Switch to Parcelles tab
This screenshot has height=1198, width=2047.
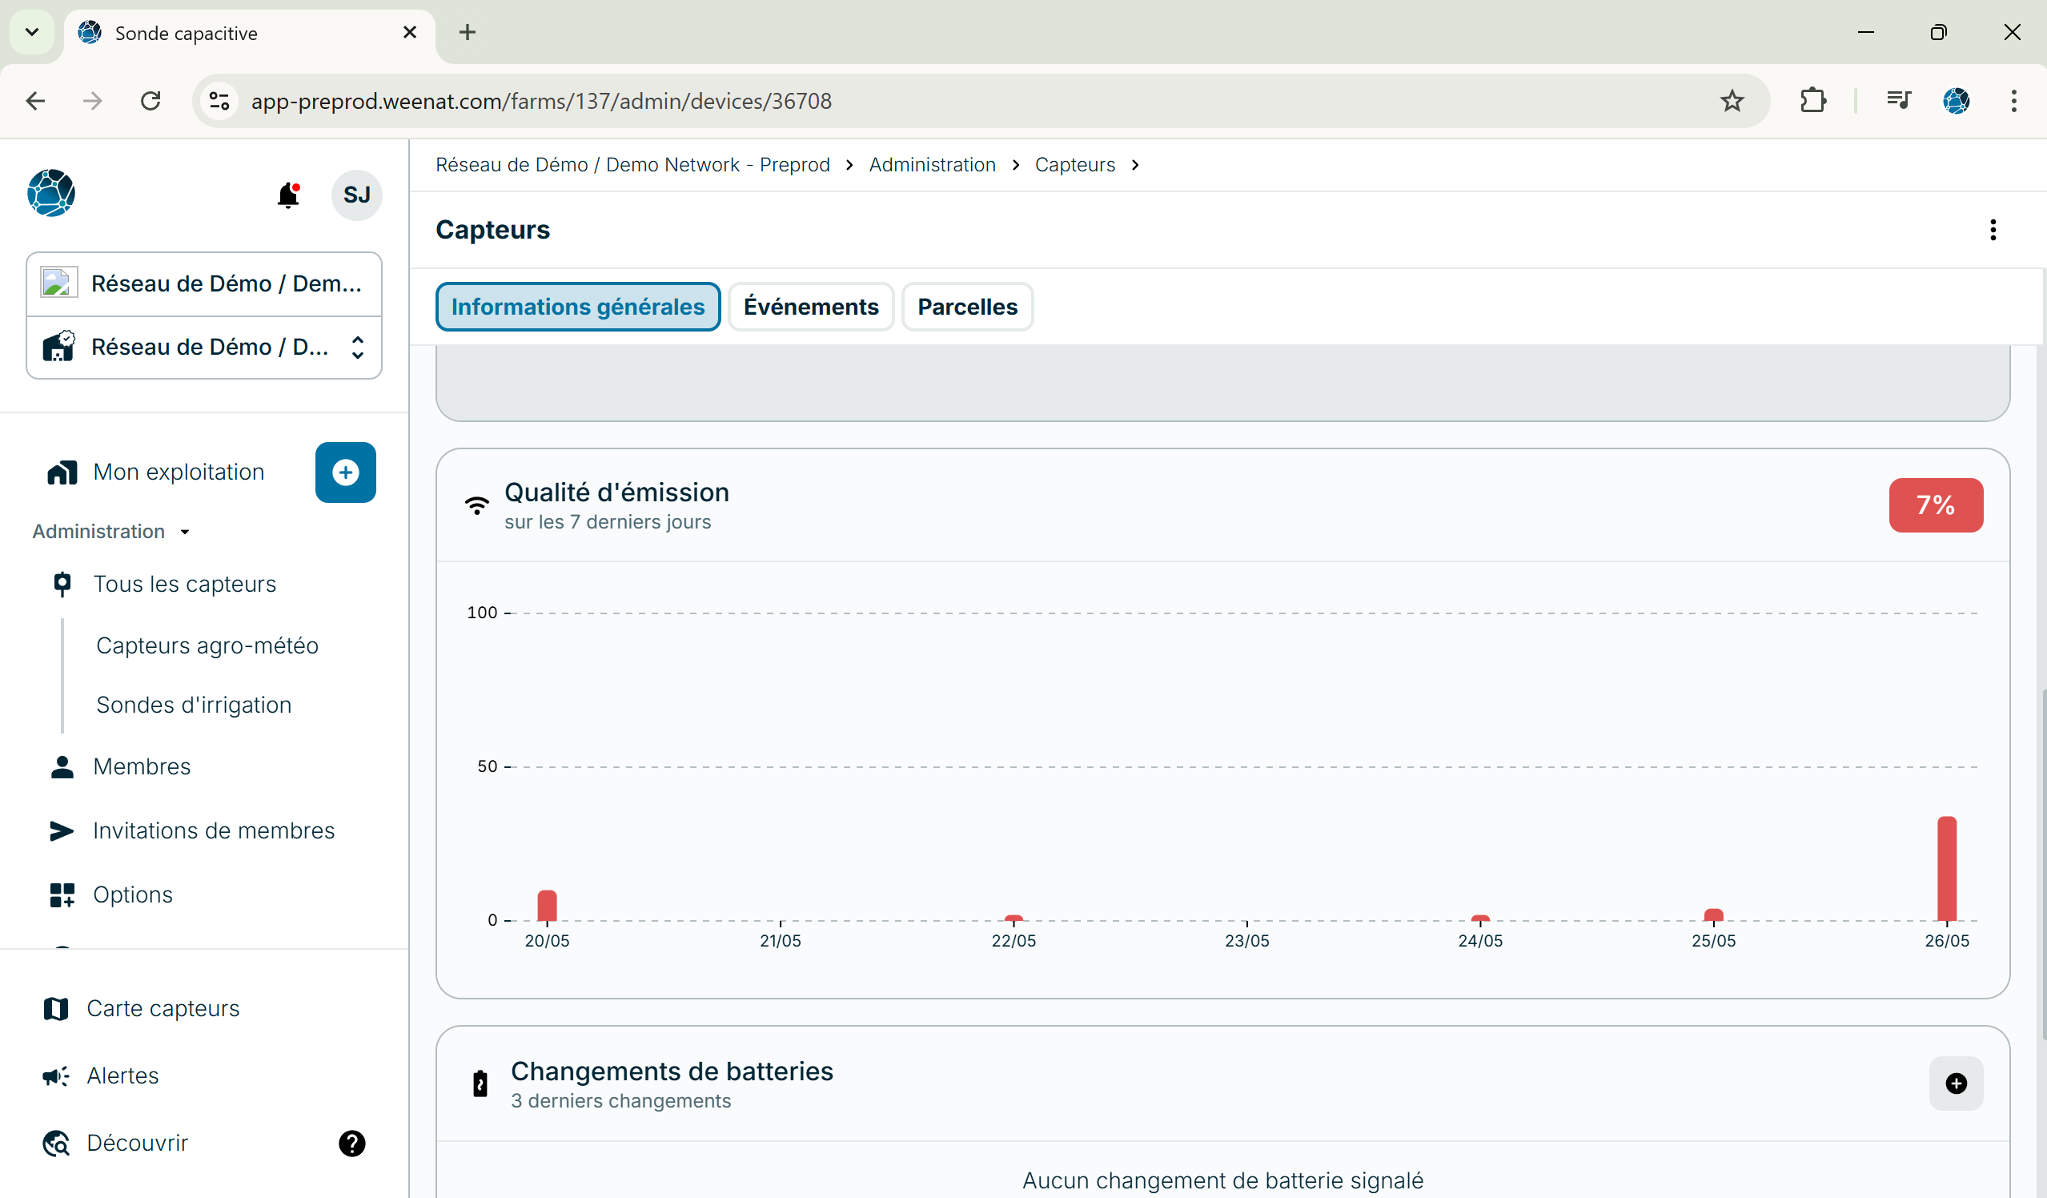967,308
